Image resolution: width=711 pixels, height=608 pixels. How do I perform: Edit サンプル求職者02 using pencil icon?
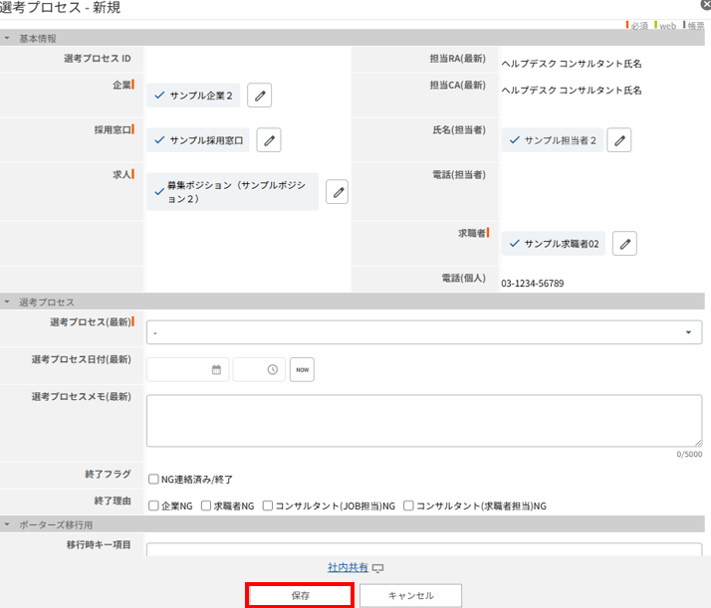pos(624,244)
